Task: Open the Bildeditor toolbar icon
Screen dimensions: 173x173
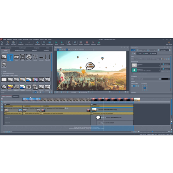Action: tap(93, 43)
